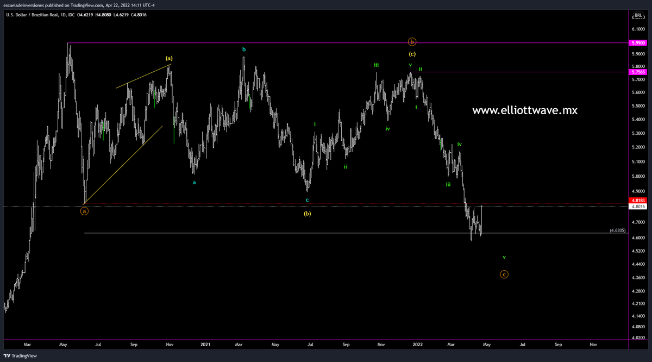Click the BRL currency badge

click(637, 15)
